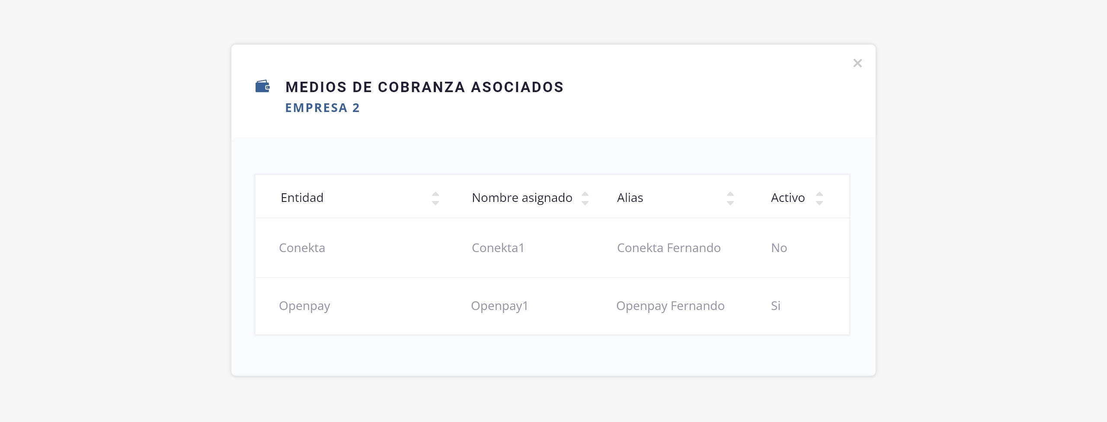The height and width of the screenshot is (422, 1107).
Task: Sort table by Entidad column arrows
Action: click(x=435, y=198)
